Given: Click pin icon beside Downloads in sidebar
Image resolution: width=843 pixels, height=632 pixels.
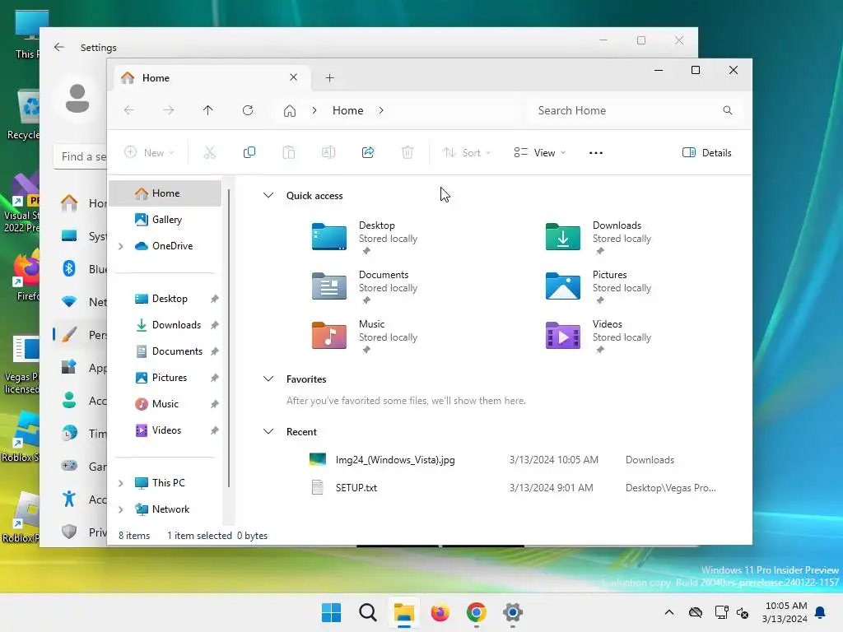Looking at the screenshot, I should [x=215, y=325].
